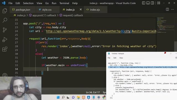This screenshot has width=177, height=100.
Task: Open the Windows Start menu
Action: coord(58,97)
